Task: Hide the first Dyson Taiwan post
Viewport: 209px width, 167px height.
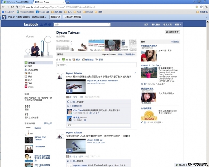Action: [x=135, y=73]
